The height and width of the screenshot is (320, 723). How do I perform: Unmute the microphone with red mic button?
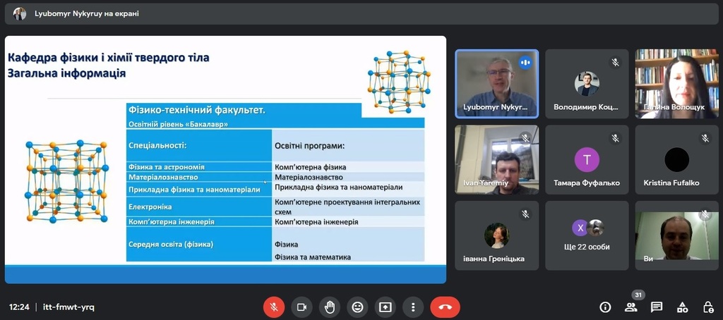274,307
